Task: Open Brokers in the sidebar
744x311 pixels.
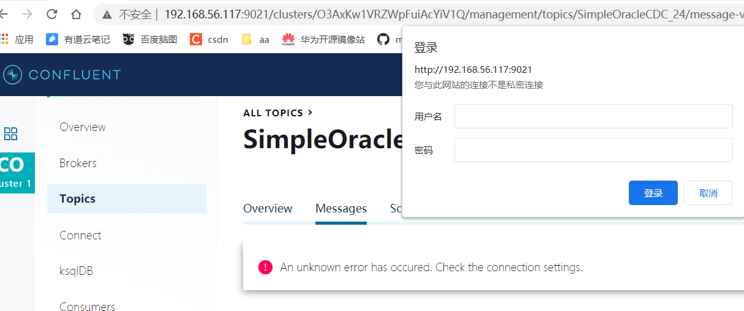Action: (78, 163)
